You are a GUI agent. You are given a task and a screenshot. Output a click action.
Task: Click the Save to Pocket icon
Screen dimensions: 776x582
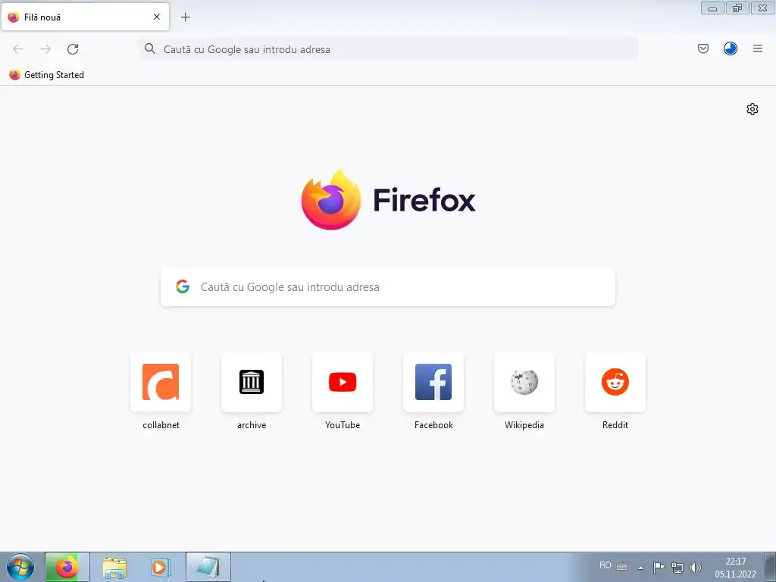tap(702, 48)
